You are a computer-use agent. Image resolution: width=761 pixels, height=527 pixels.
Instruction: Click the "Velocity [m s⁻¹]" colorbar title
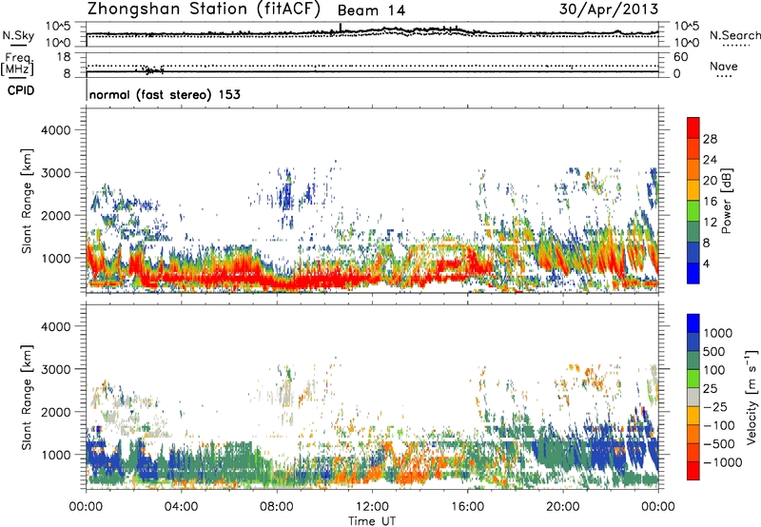click(752, 397)
